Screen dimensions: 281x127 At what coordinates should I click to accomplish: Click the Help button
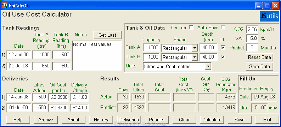click(18, 120)
